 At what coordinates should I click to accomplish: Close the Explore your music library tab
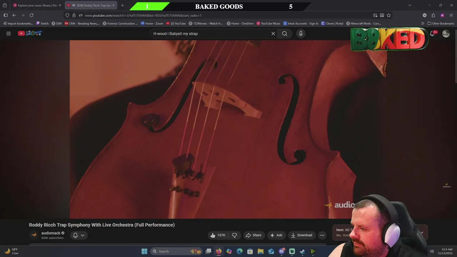tap(60, 5)
